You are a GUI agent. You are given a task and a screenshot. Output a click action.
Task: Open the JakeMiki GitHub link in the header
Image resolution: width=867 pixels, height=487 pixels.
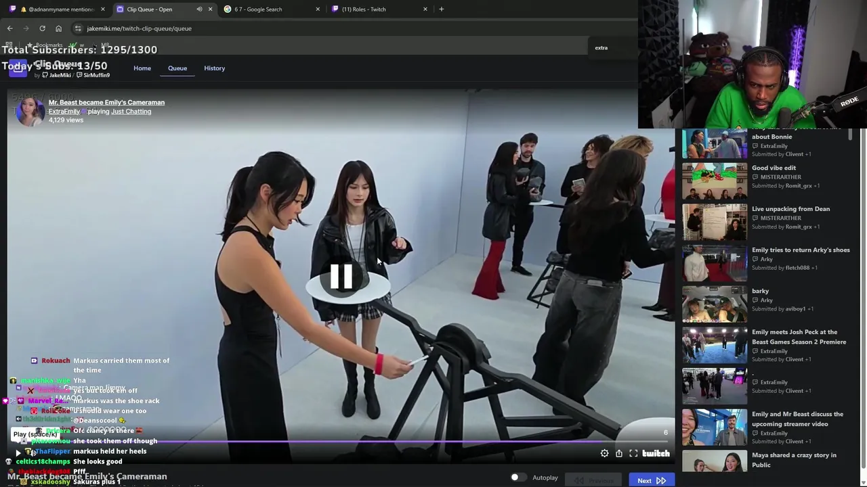pos(56,75)
